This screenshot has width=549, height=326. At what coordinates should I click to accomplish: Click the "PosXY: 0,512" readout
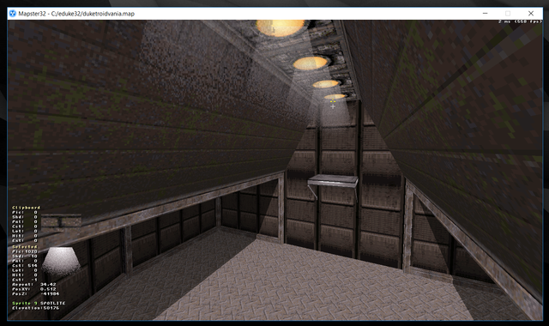[x=34, y=289]
